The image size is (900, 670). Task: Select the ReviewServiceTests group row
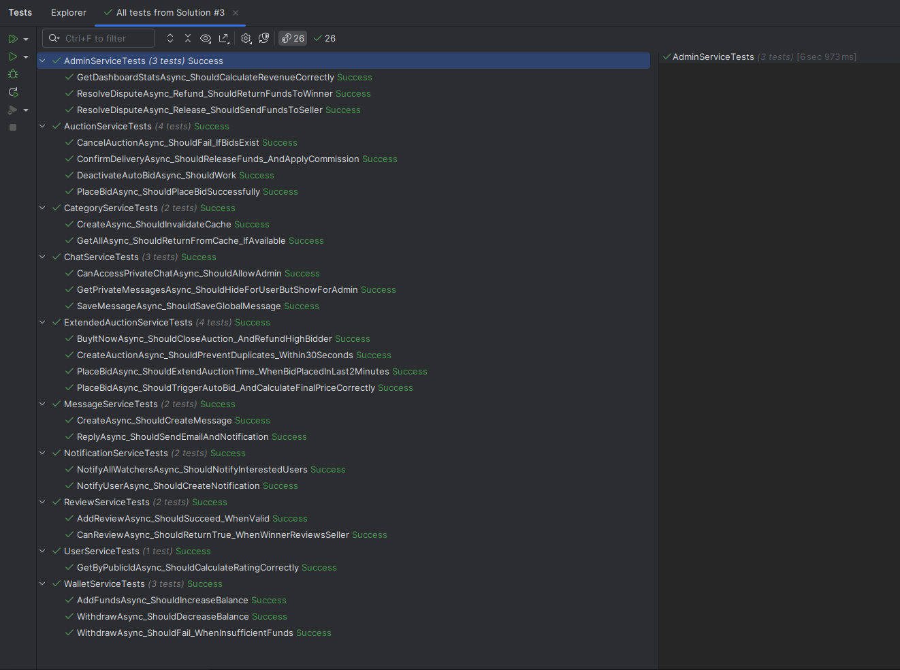(343, 502)
